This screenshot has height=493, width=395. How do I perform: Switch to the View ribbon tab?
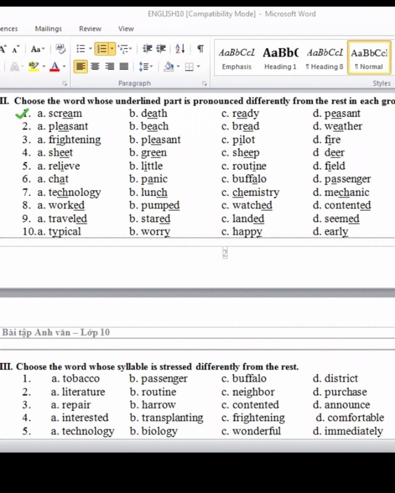pos(126,29)
